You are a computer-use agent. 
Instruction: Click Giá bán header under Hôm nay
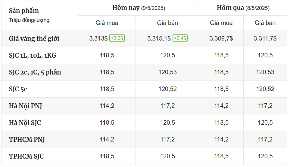(x=167, y=23)
